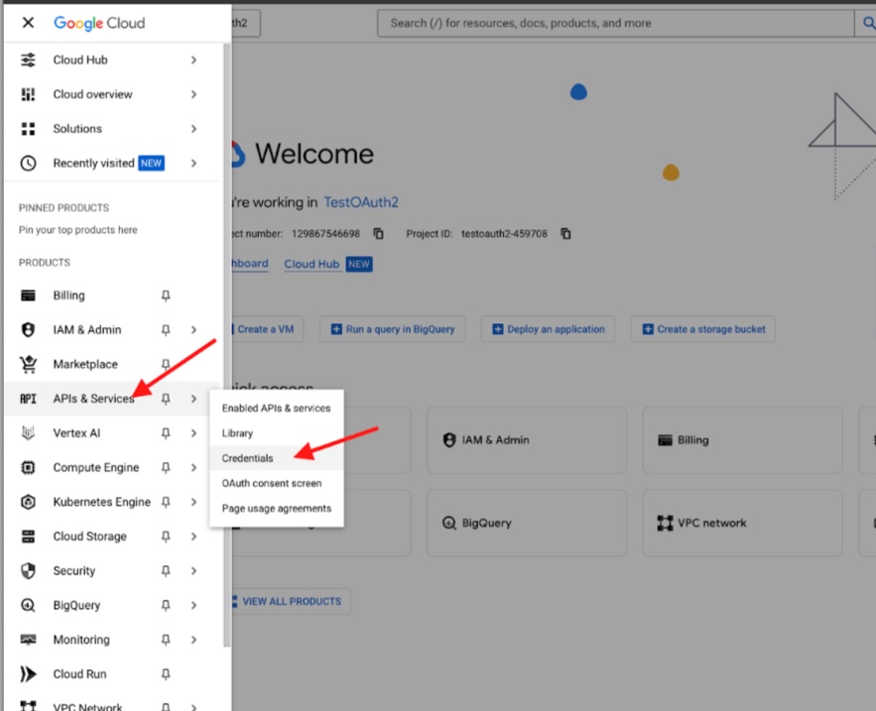Copy the Project ID using the copy icon
Screen dimensions: 876x711
pos(564,233)
